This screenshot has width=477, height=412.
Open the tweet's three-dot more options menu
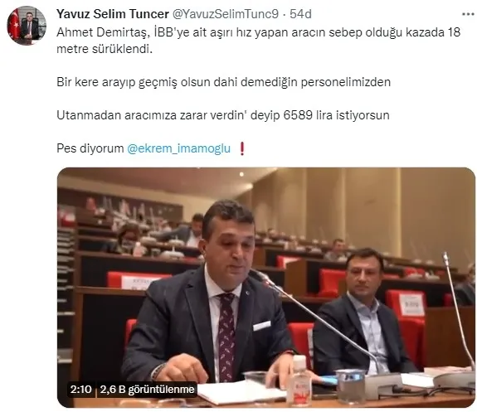point(468,14)
